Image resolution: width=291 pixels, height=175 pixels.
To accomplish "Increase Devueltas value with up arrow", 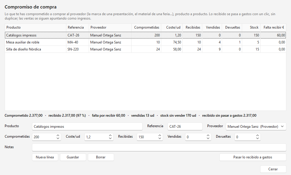I will point(258,135).
